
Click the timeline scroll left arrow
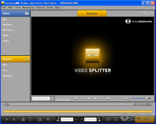coord(5,105)
